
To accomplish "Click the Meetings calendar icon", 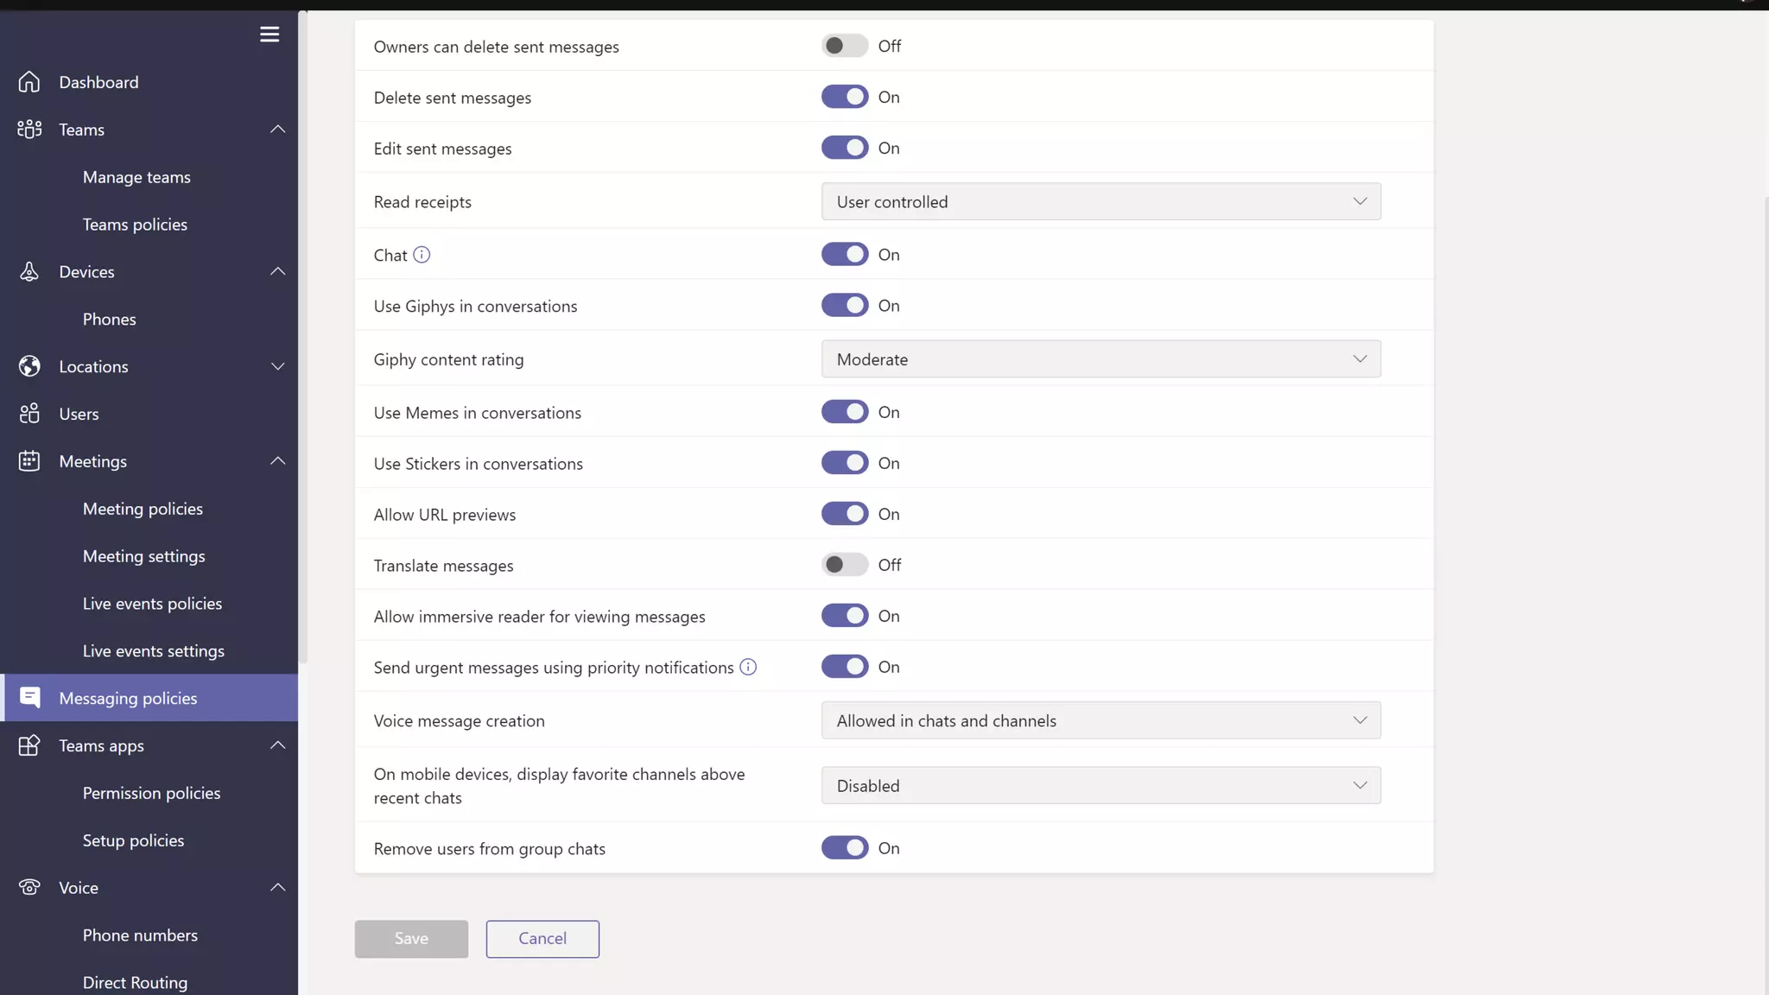I will [29, 461].
